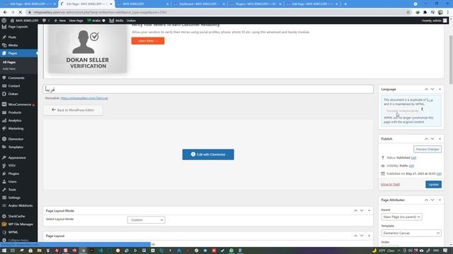453x254 pixels.
Task: Toggle the Language panel collapse arrow
Action: [x=440, y=90]
